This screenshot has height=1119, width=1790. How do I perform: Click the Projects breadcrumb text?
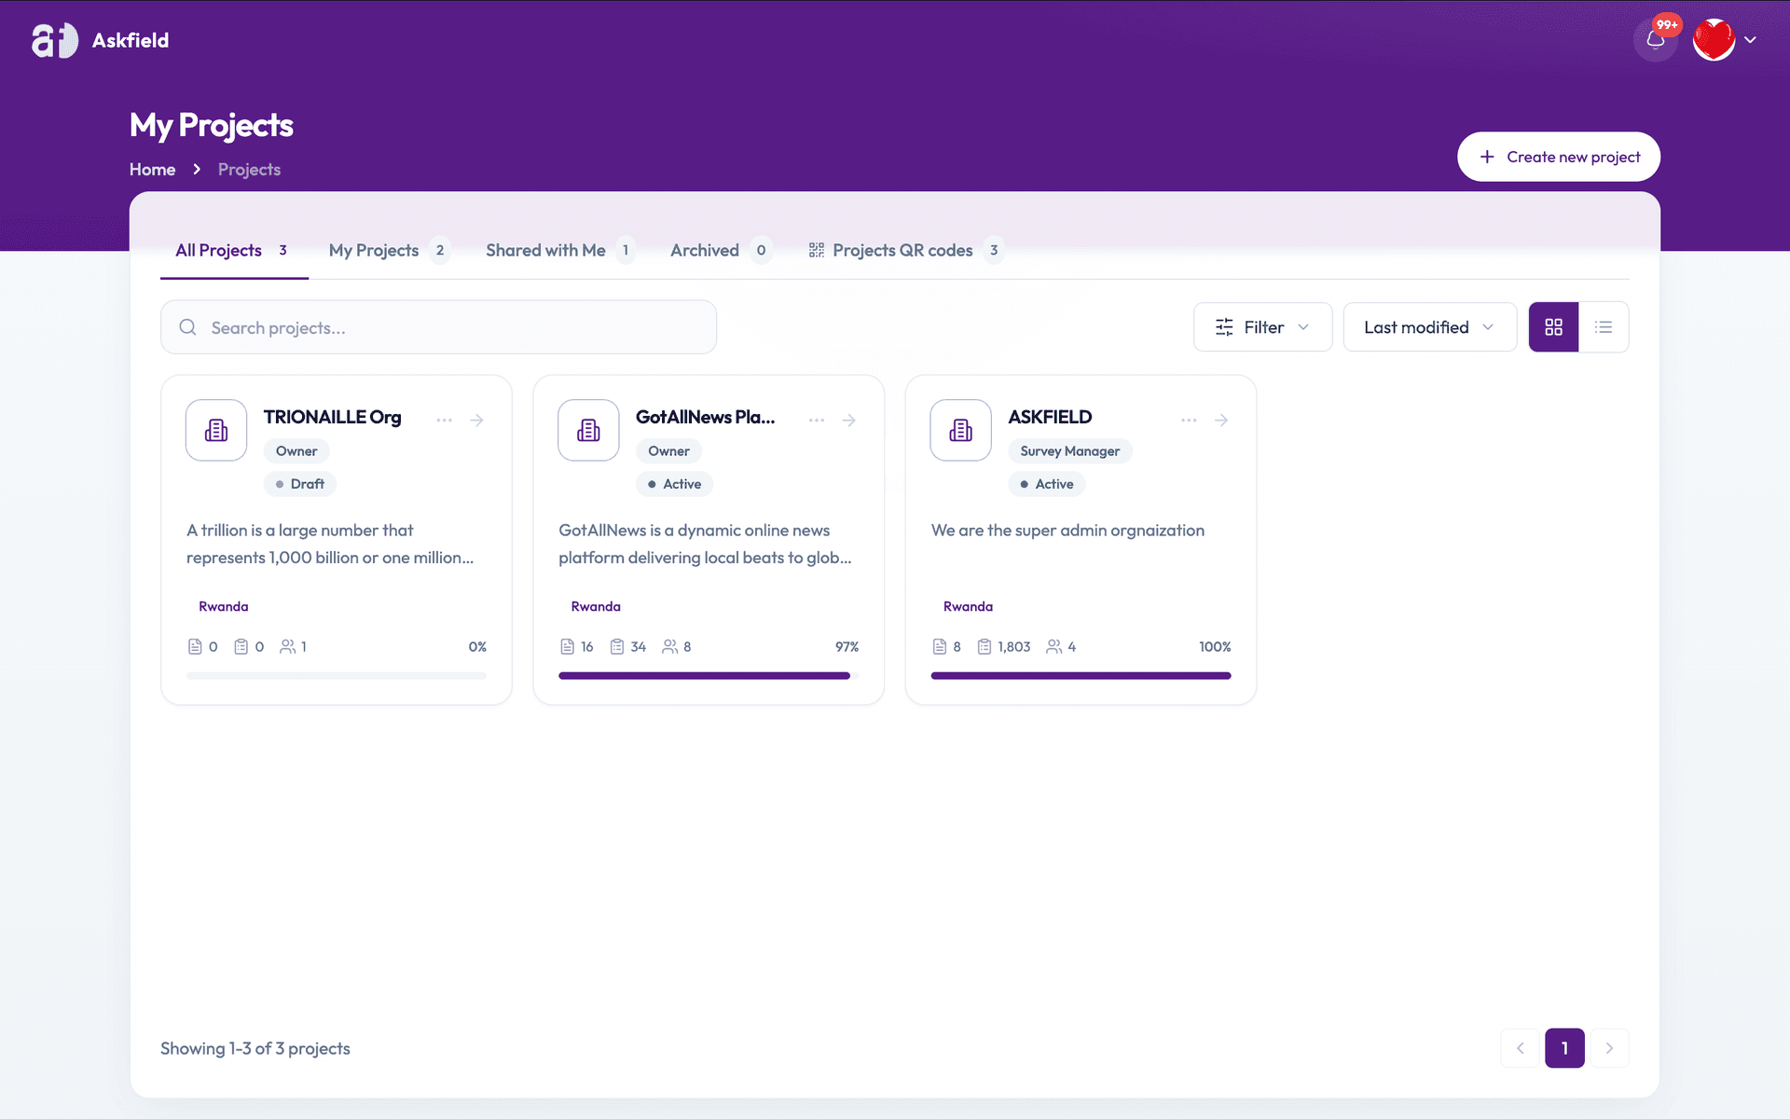pos(249,170)
